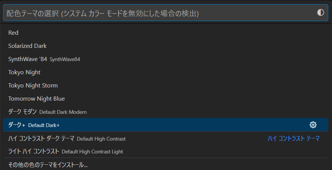Screen dimensions: 332x170
Task: Click the Default High Contrast Light label
Action: (x=92, y=152)
